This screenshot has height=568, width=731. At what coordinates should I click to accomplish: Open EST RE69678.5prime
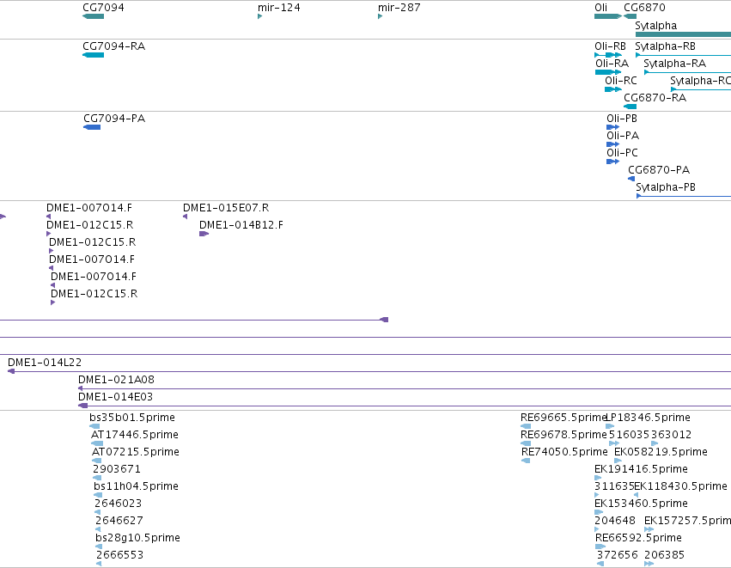point(526,443)
